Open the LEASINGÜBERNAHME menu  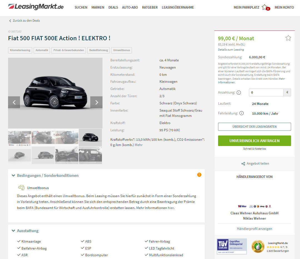coord(178,7)
